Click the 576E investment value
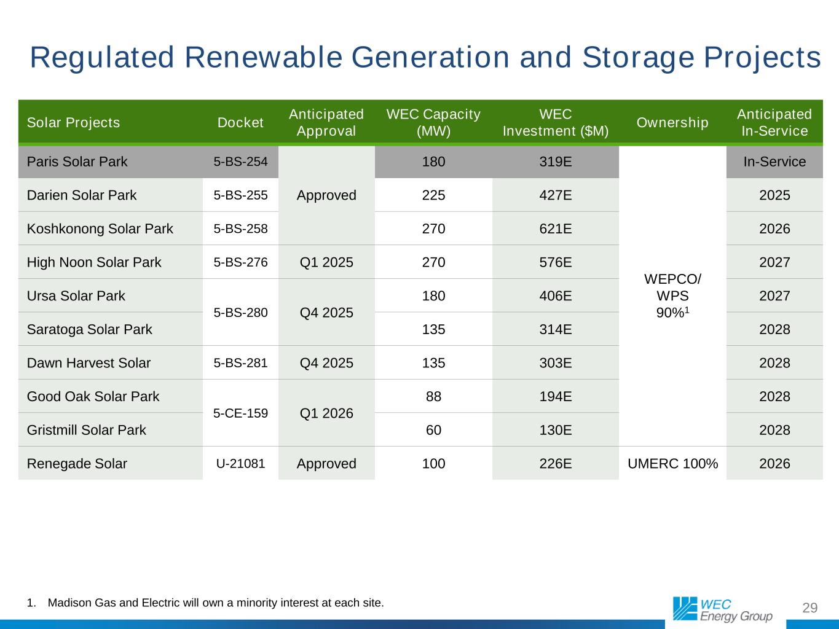The image size is (839, 629). click(x=556, y=262)
